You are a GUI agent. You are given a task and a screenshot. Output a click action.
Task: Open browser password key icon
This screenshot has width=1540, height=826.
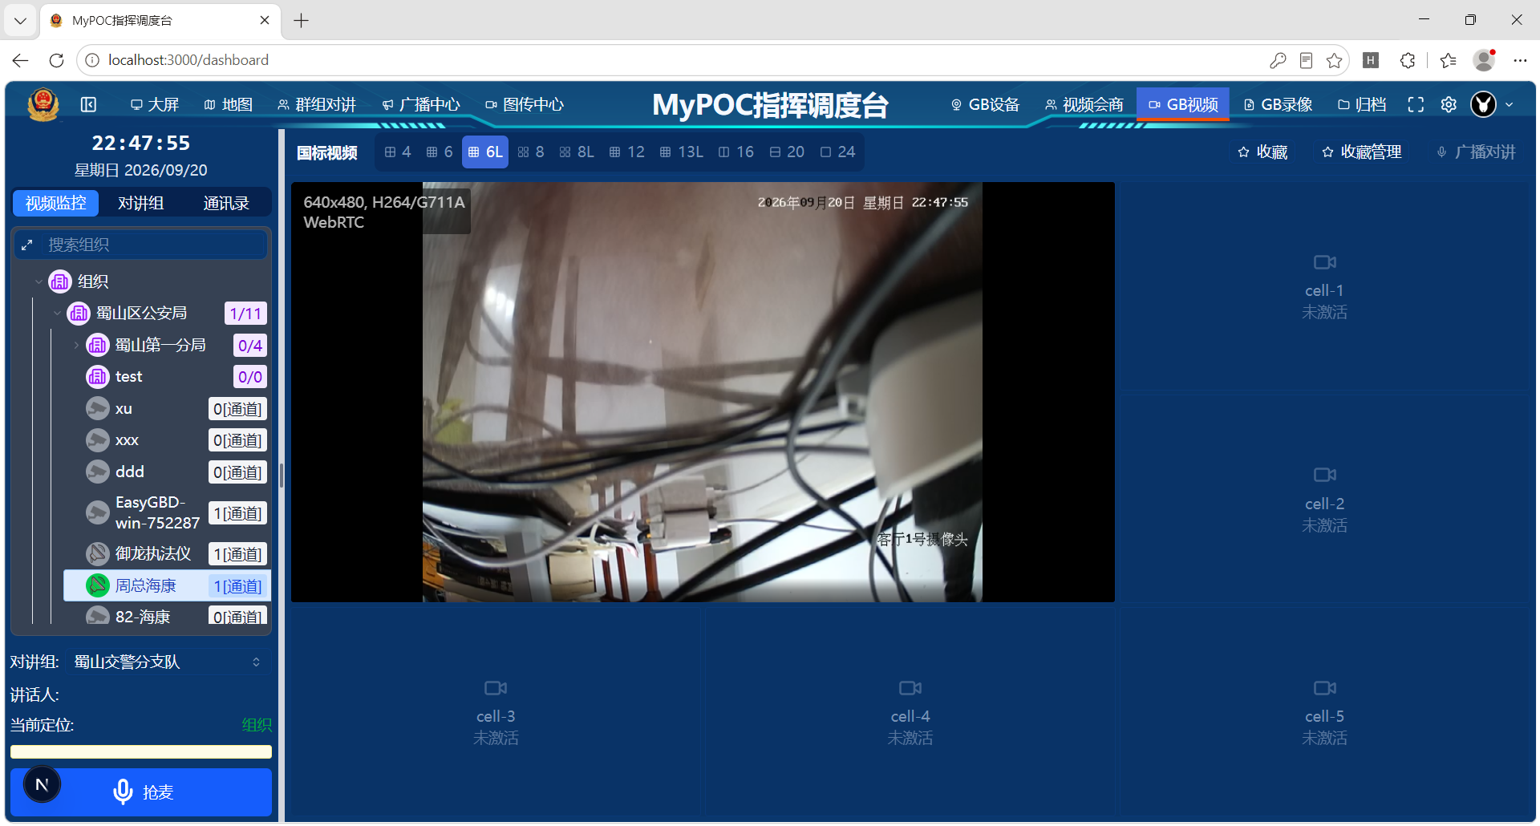(1278, 60)
